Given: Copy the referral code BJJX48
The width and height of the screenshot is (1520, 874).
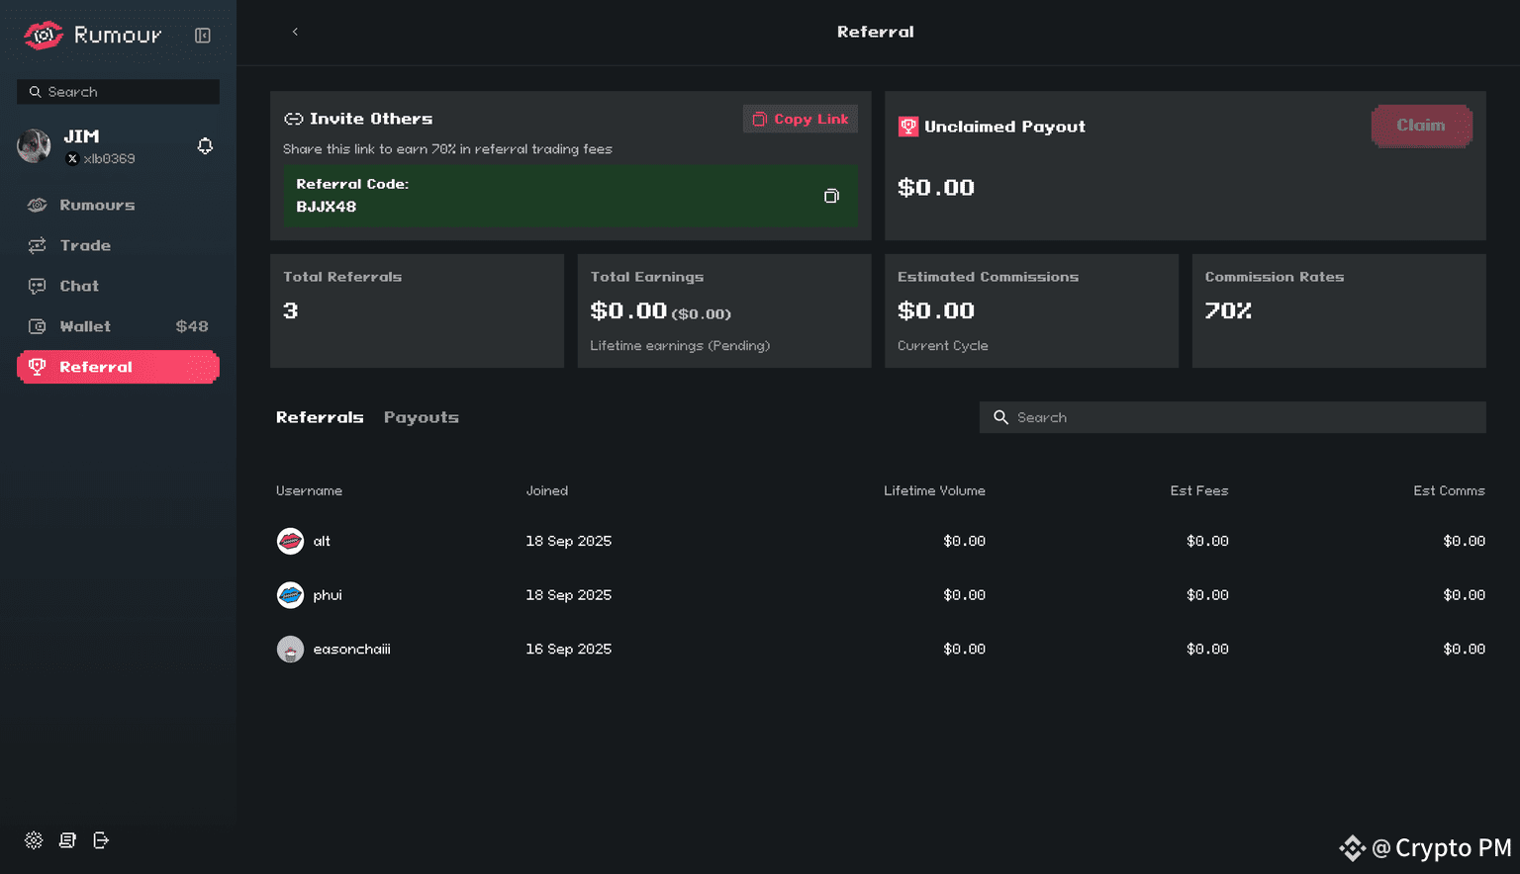Looking at the screenshot, I should pos(831,196).
